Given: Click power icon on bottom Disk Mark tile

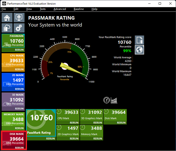Looking at the screenshot, I should tap(106, 111).
